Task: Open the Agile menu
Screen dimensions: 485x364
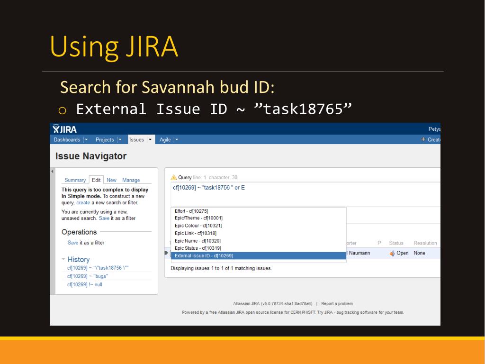Action: (165, 140)
